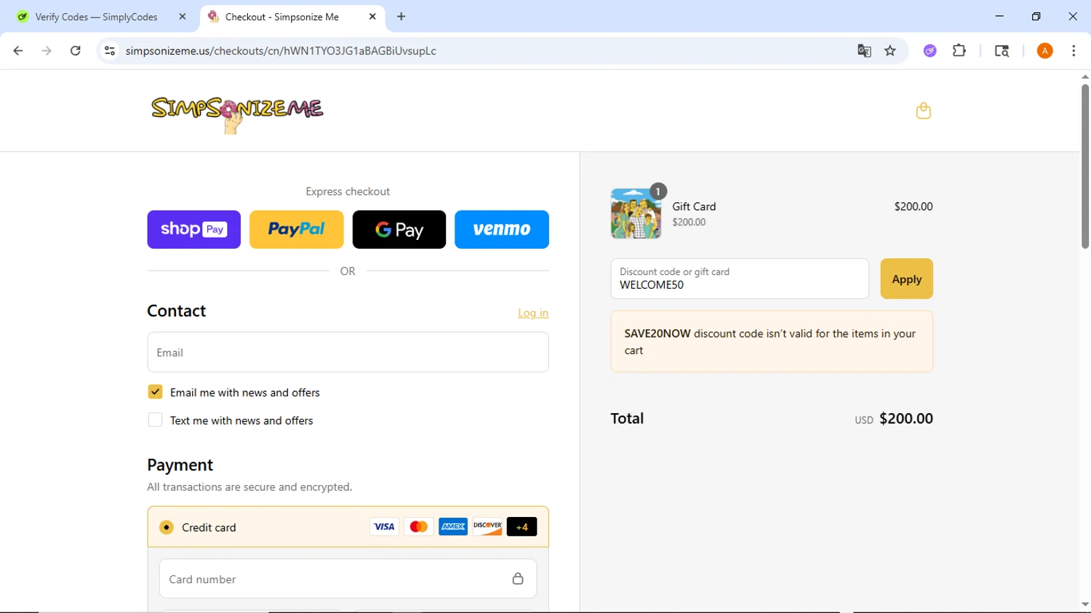
Task: Click the Discover card icon
Action: tap(487, 526)
